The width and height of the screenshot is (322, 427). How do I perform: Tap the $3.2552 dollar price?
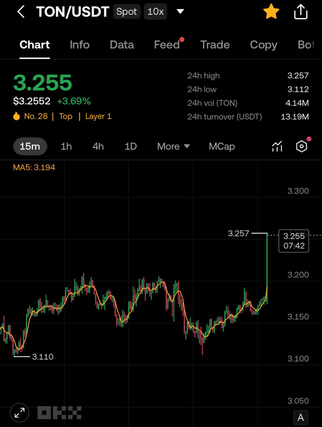click(x=32, y=101)
